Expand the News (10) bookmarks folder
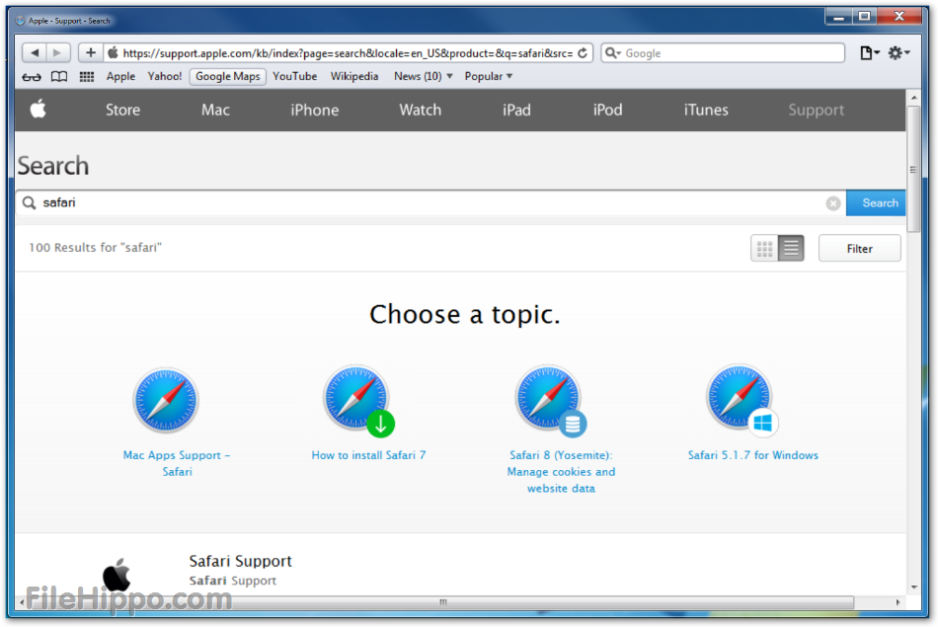This screenshot has height=627, width=938. [x=423, y=77]
